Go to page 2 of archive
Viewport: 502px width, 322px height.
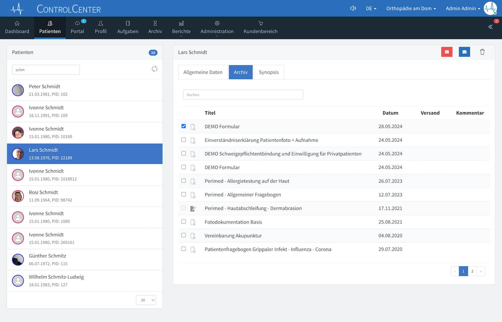coord(472,271)
